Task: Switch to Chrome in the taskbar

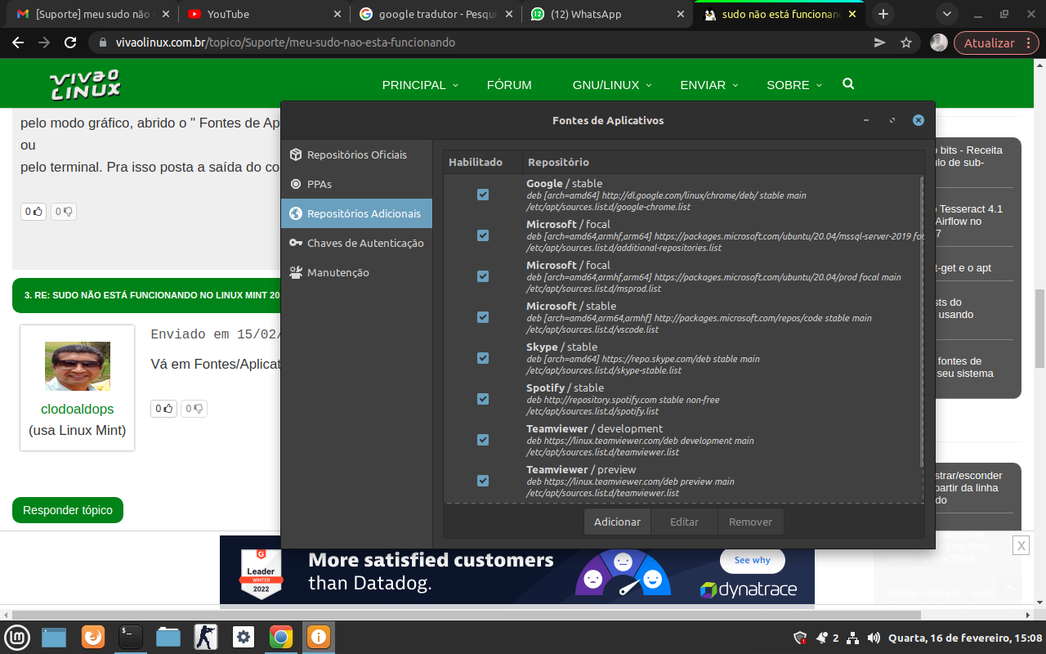Action: click(x=280, y=637)
